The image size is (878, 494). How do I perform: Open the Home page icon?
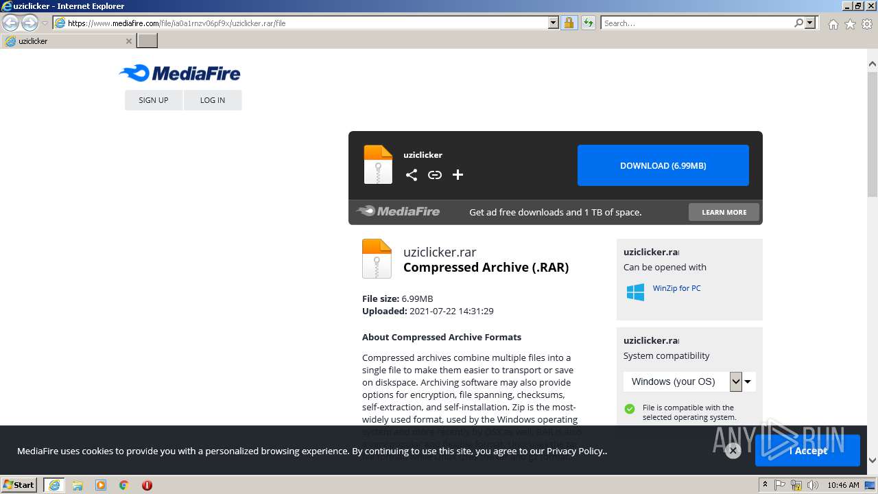pos(833,24)
